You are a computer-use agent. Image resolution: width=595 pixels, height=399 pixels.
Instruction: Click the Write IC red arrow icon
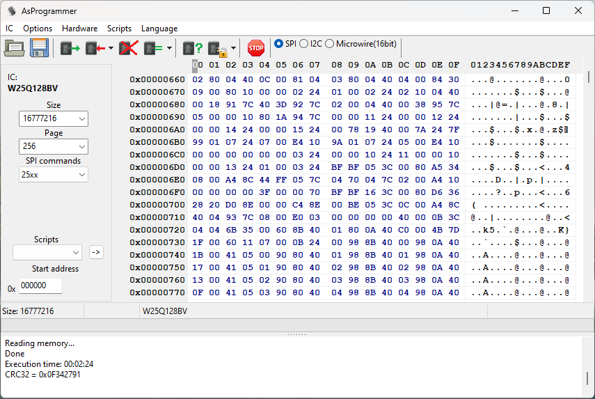pyautogui.click(x=95, y=48)
